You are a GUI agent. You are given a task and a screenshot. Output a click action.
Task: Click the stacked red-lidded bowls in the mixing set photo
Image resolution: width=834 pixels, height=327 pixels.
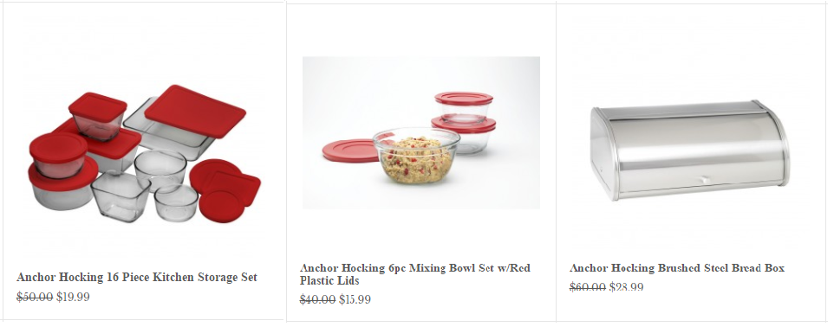pos(465,123)
